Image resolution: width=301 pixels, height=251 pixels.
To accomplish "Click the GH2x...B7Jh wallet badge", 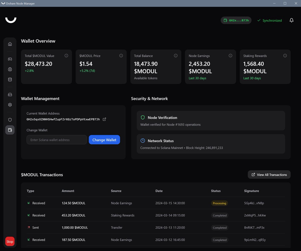I will point(236,20).
